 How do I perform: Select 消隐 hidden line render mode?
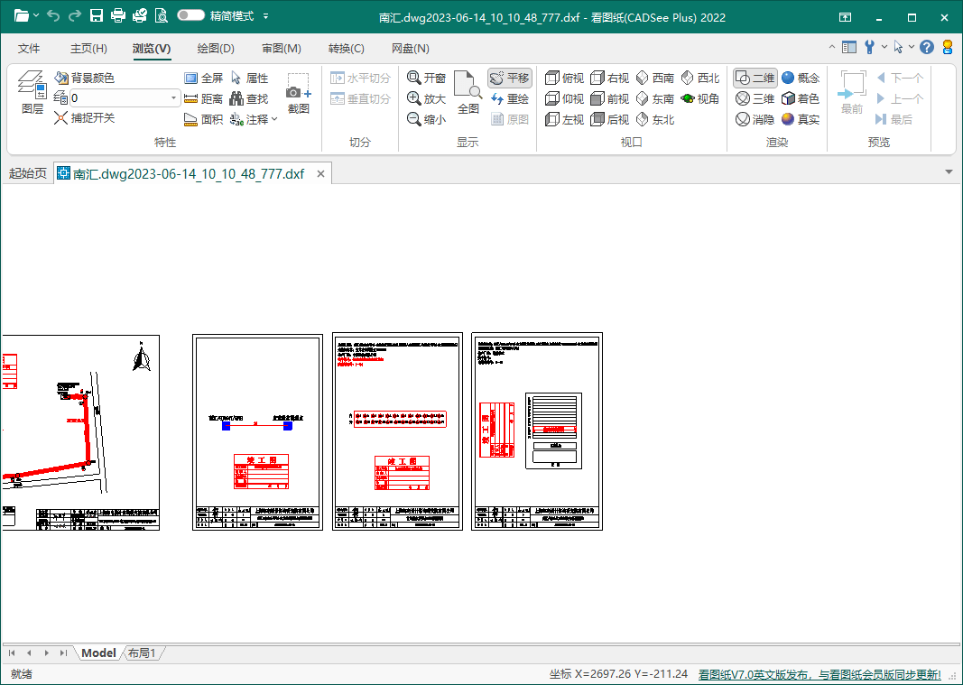[755, 119]
